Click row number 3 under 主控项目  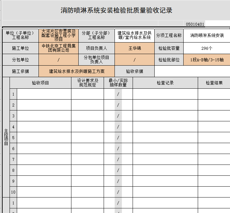pos(13,116)
